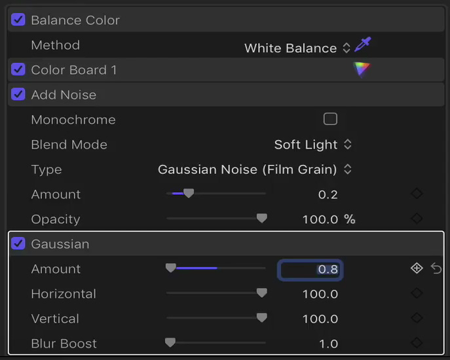Open the Gaussian Noise (Film Grain) type dropdown

click(x=255, y=170)
